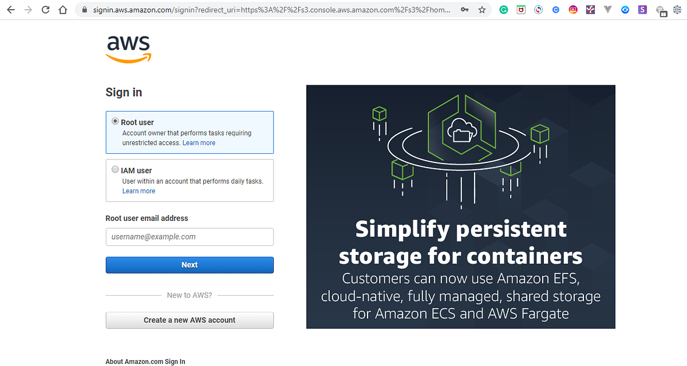Click Learn more under IAM user

(x=139, y=190)
